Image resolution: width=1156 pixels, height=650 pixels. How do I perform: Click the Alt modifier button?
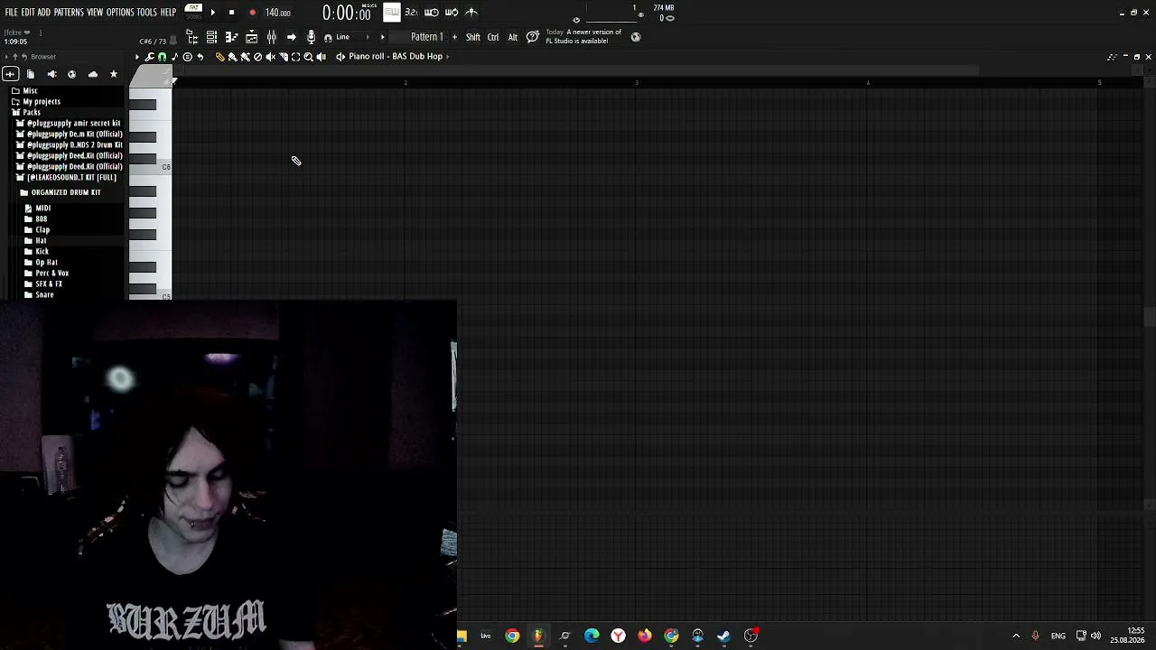513,37
